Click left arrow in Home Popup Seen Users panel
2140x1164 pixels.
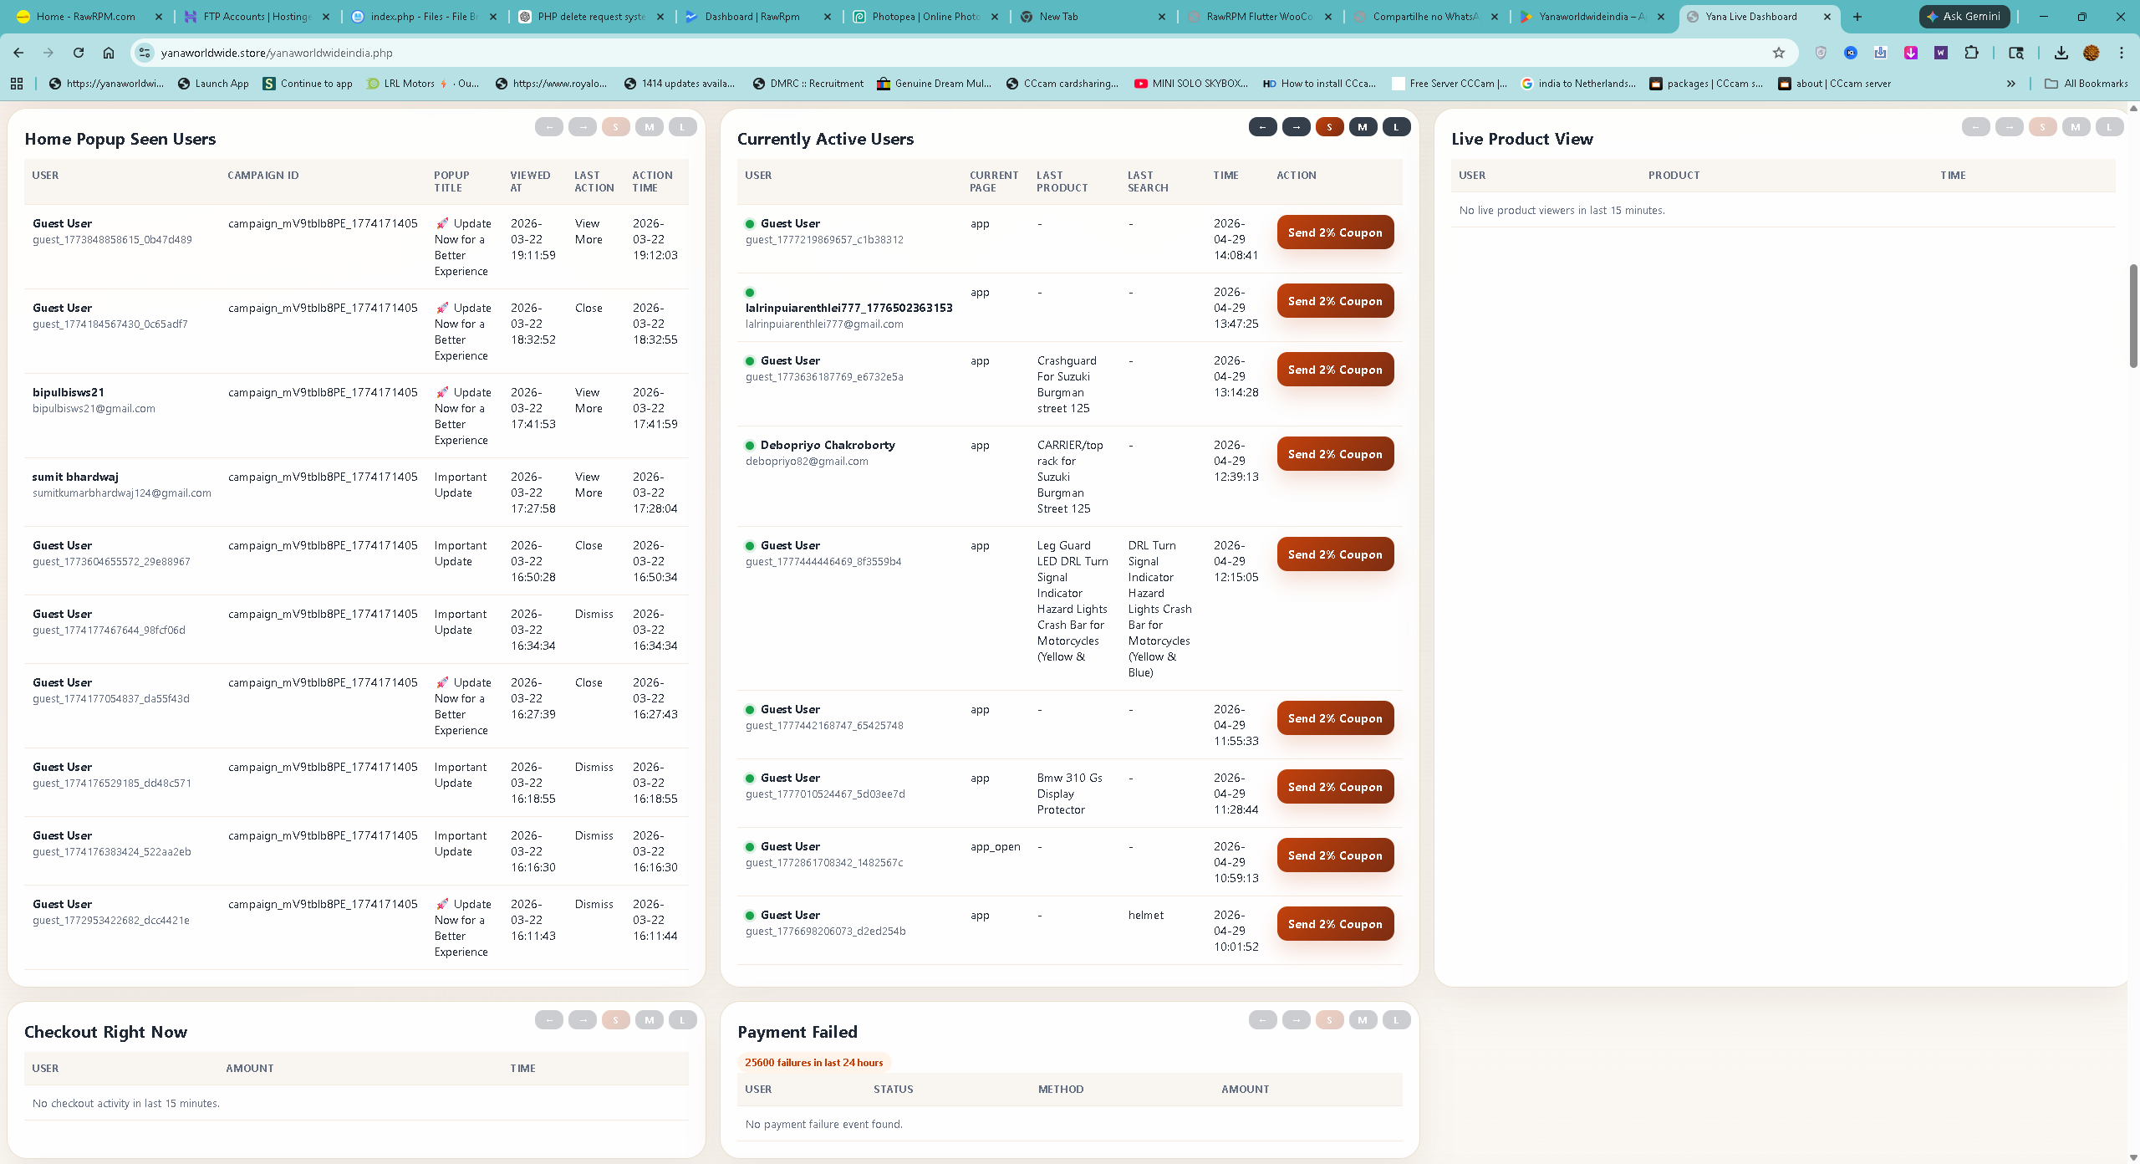548,127
